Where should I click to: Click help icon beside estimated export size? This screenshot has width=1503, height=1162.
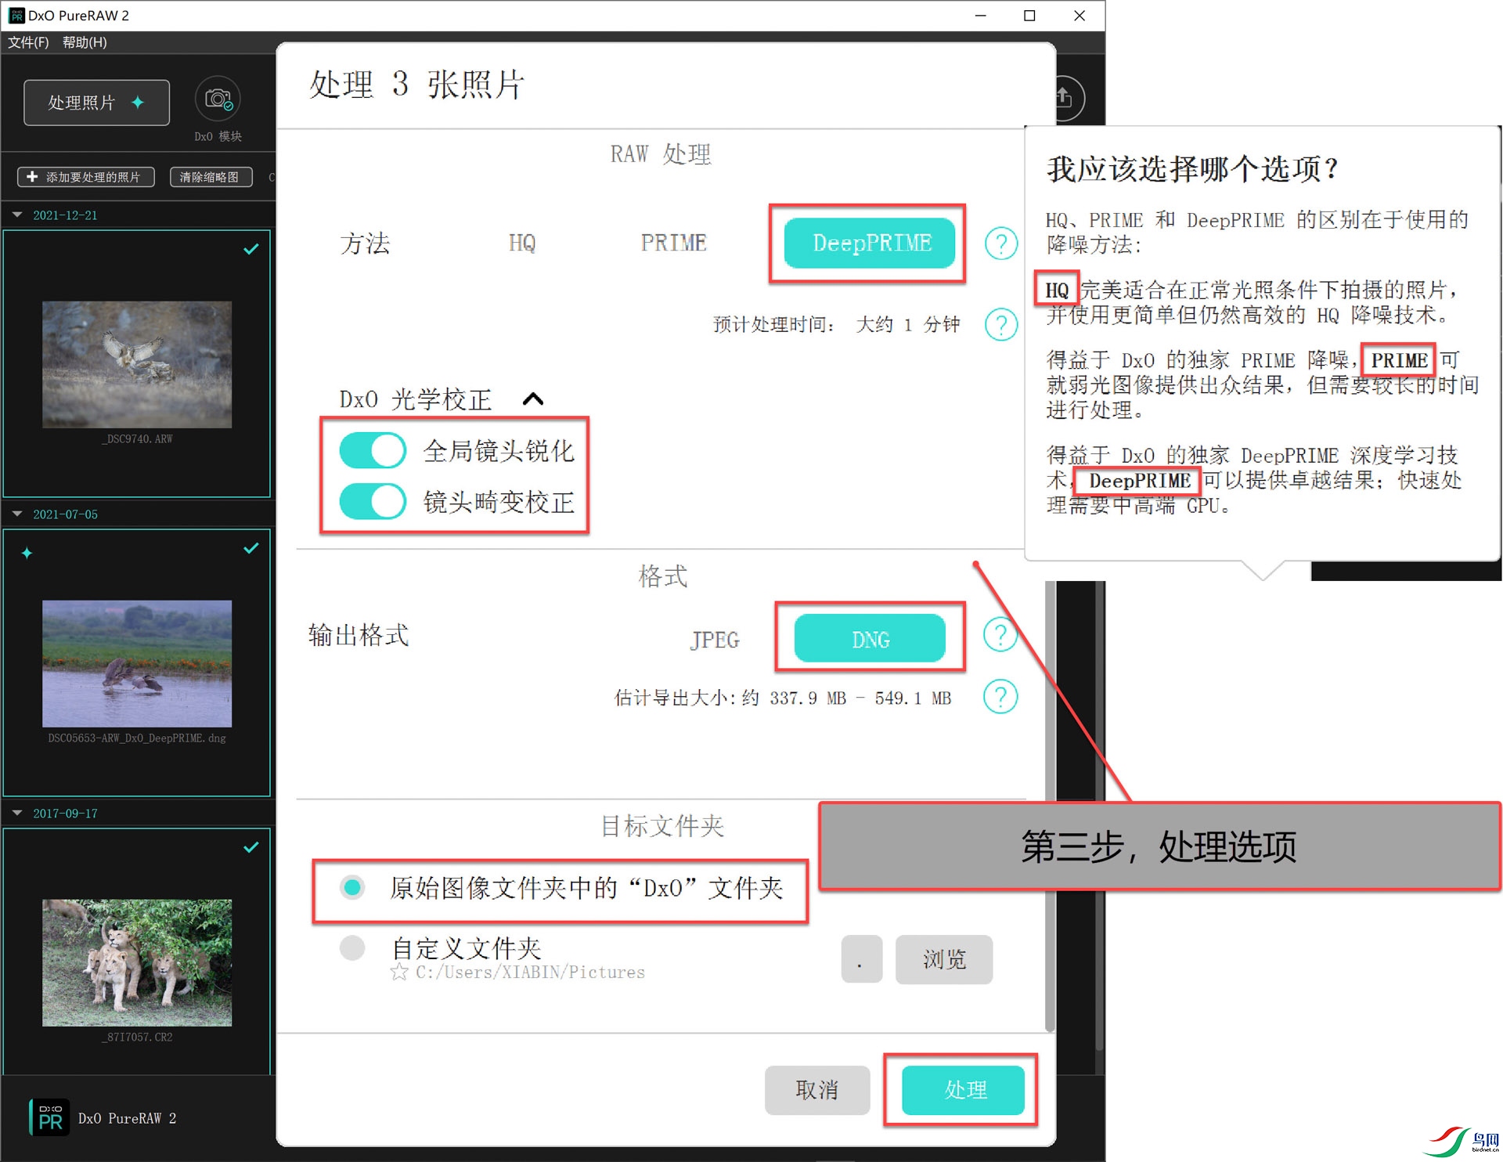pos(1000,697)
